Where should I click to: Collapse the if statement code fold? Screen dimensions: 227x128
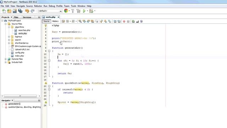49,89
